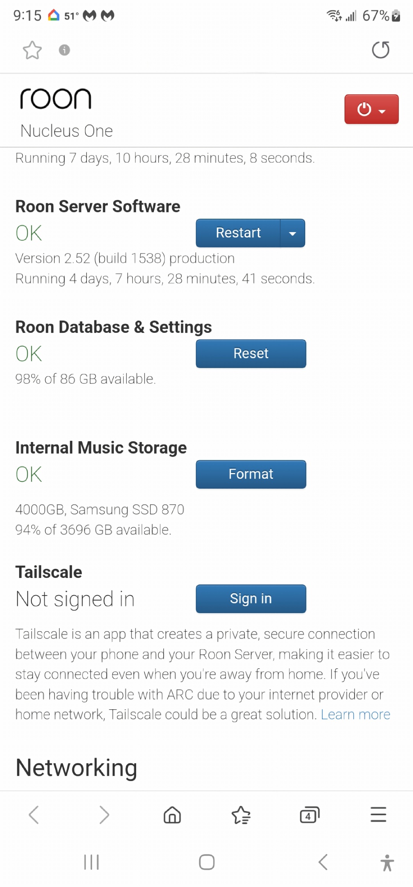Reload the page with the refresh icon
Image resolution: width=413 pixels, height=887 pixels.
click(x=380, y=50)
